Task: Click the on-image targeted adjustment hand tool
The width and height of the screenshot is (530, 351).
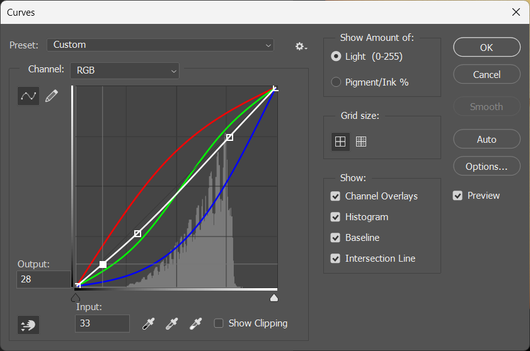Action: (28, 325)
